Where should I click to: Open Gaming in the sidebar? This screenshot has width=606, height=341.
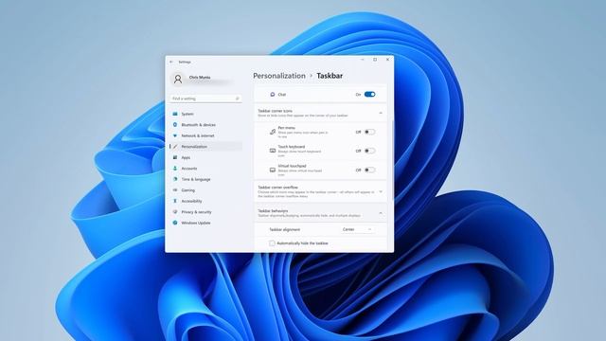point(205,190)
